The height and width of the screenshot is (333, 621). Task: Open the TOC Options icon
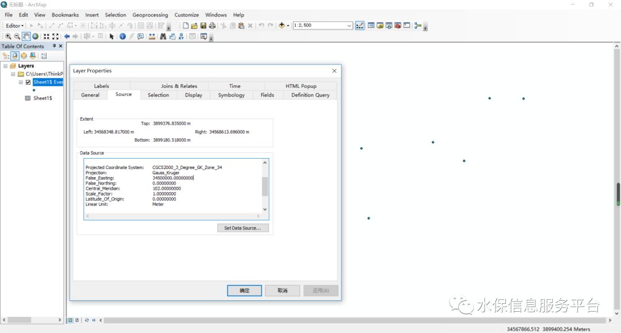tap(44, 56)
